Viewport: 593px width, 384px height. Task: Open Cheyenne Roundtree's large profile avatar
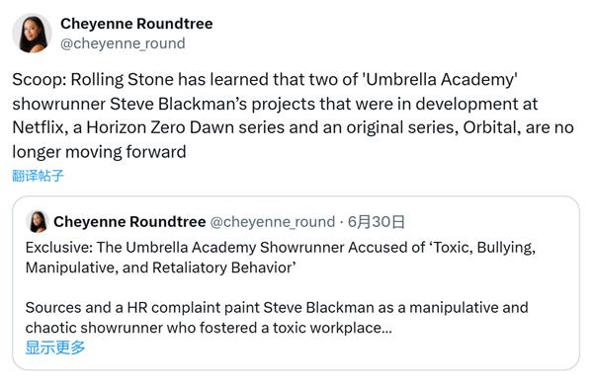pyautogui.click(x=32, y=34)
